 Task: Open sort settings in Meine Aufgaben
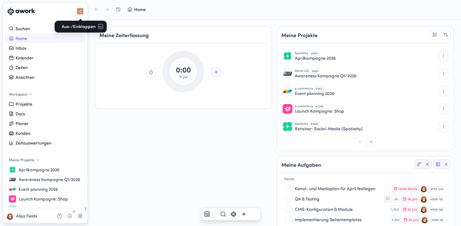click(x=419, y=164)
